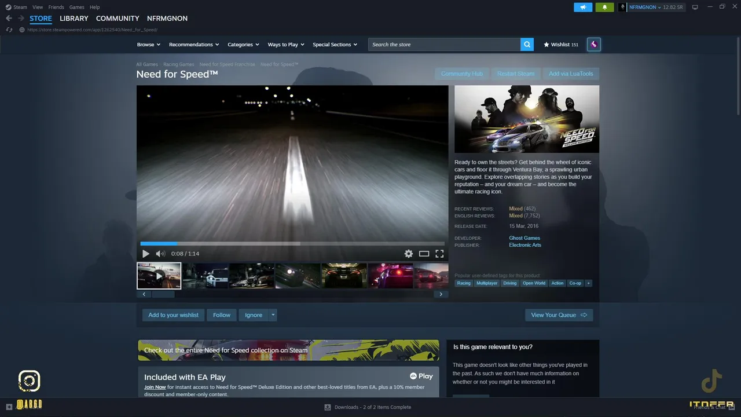741x417 pixels.
Task: Open the Wishlist 151 link
Action: (x=560, y=45)
